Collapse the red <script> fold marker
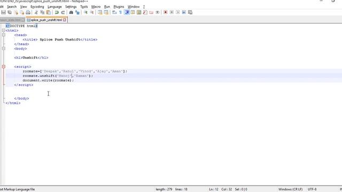Viewport: 342px width, 192px height. coord(4,67)
